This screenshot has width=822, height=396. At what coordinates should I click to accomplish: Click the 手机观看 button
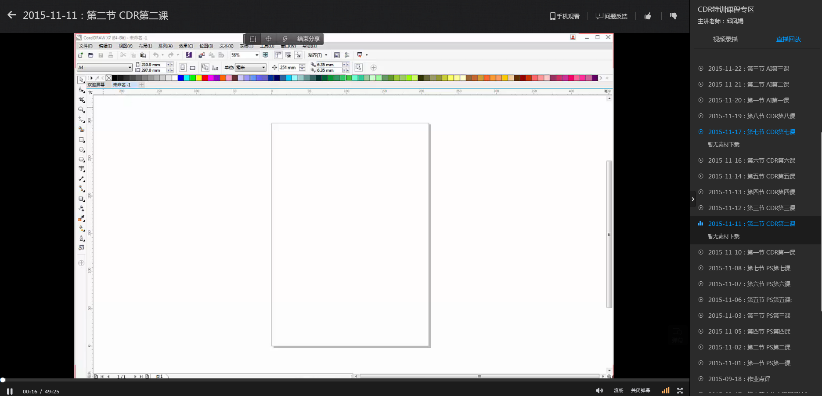pyautogui.click(x=565, y=16)
